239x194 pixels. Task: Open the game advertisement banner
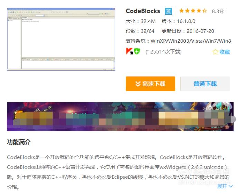[x=120, y=117]
